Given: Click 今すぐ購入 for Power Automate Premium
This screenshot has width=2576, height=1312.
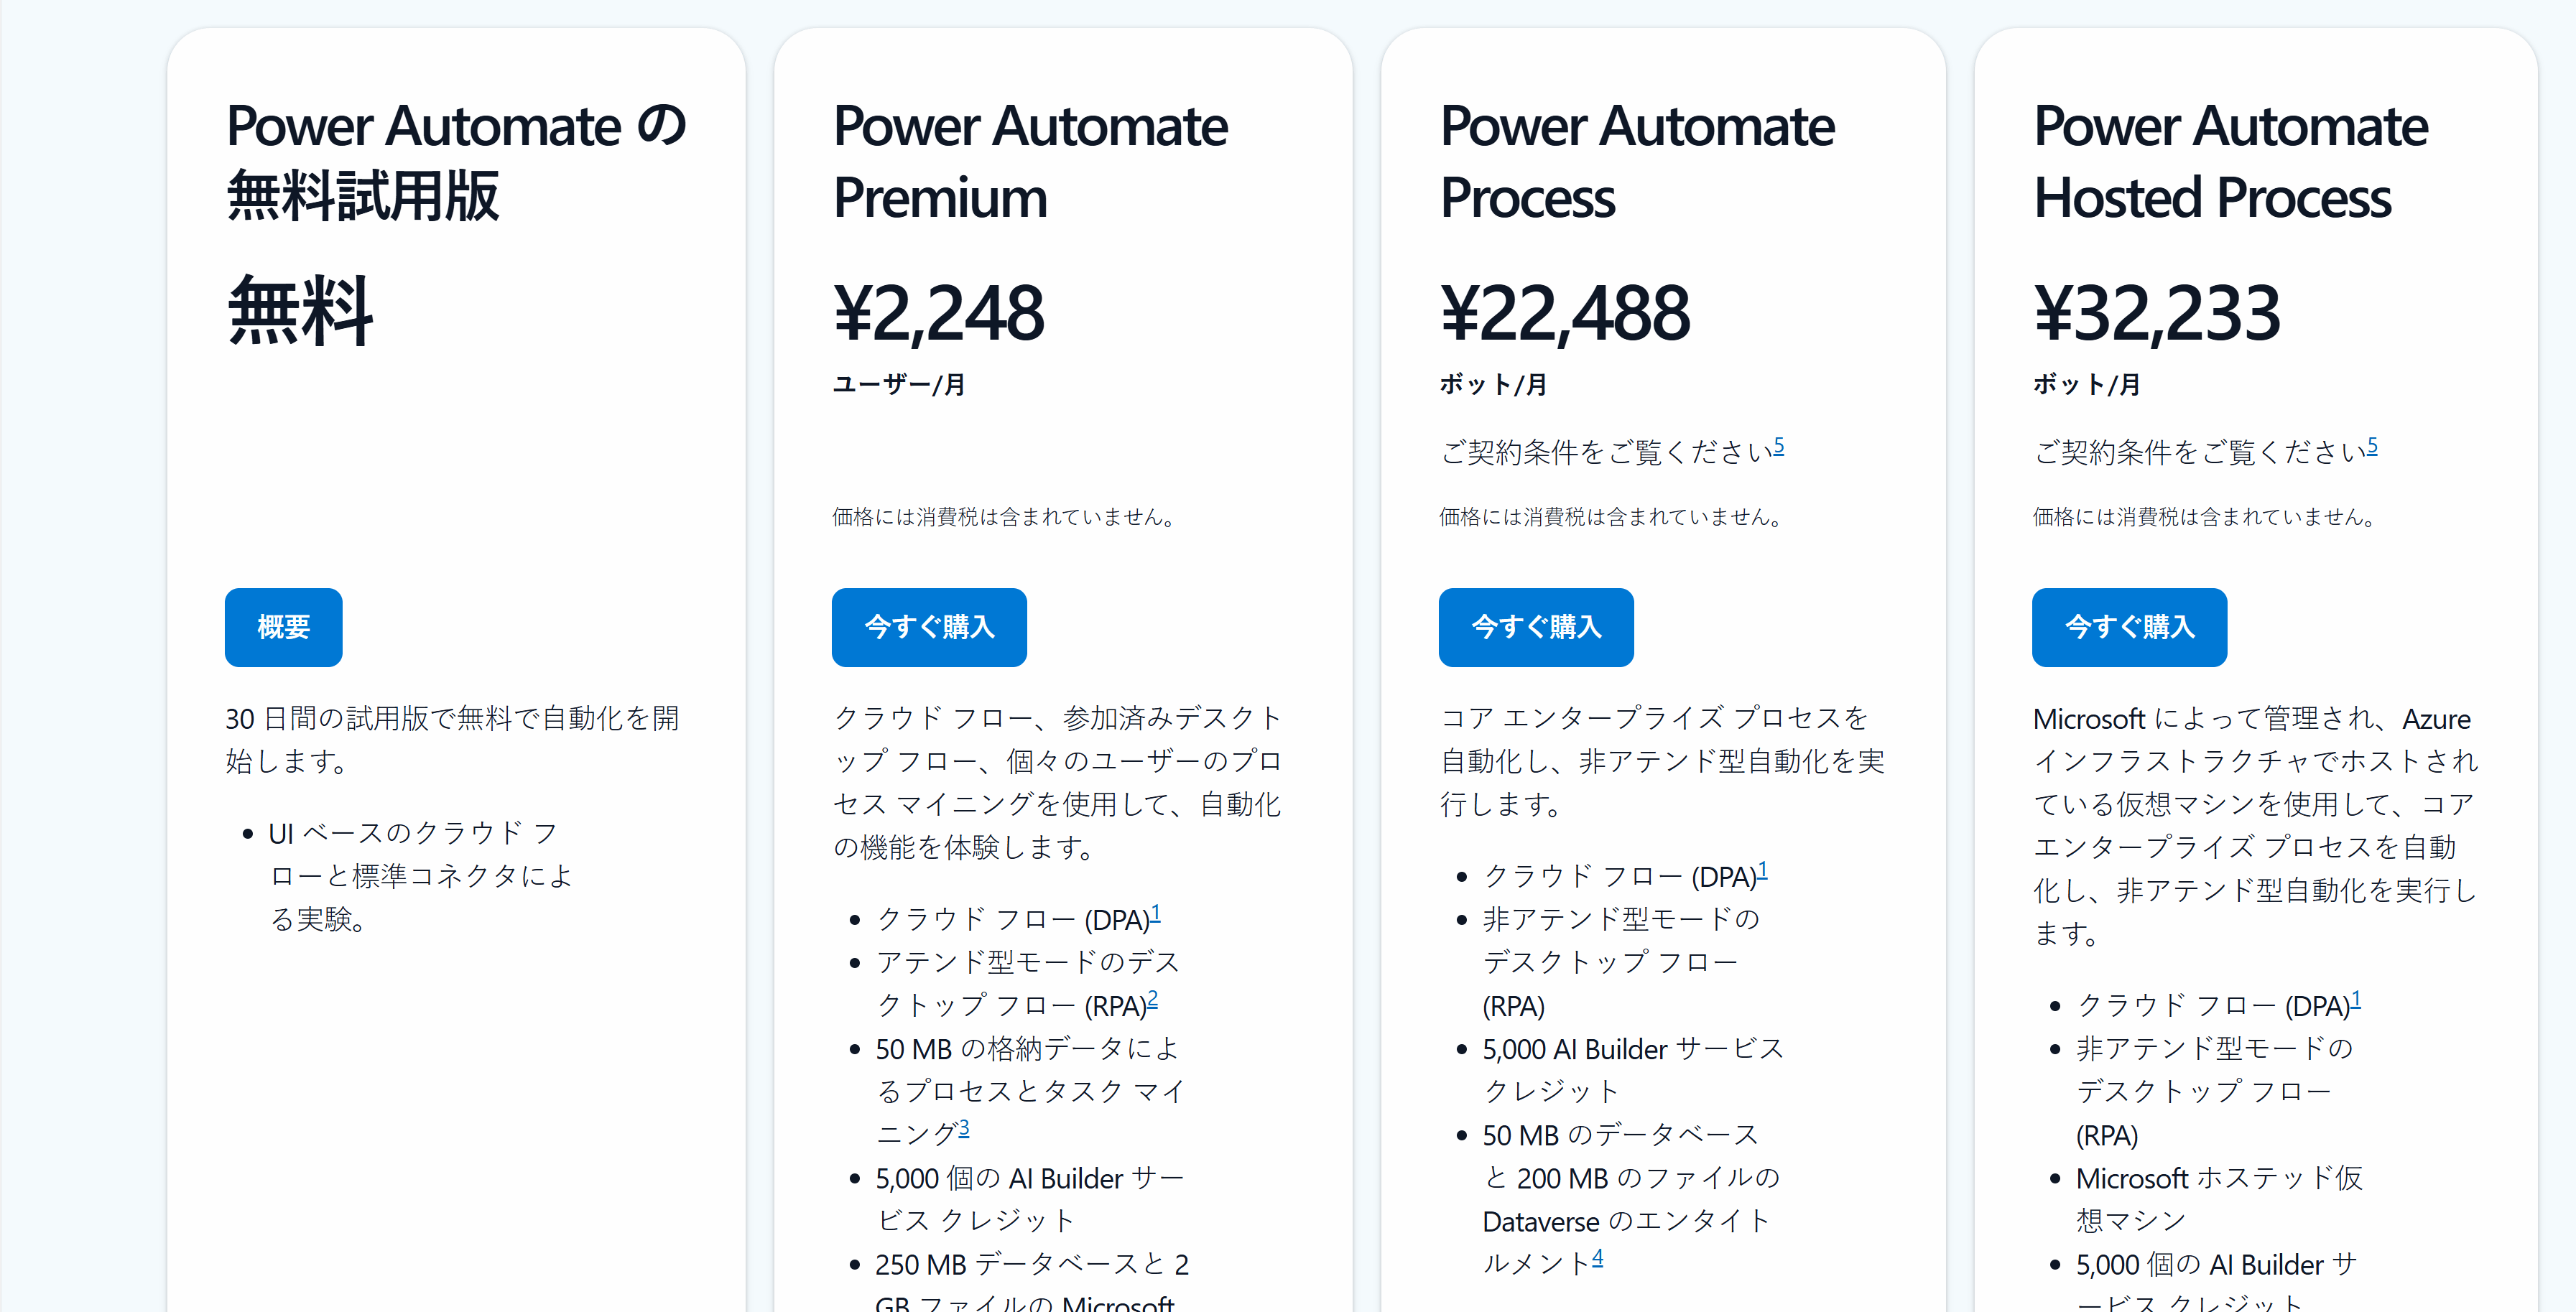Looking at the screenshot, I should click(x=928, y=627).
